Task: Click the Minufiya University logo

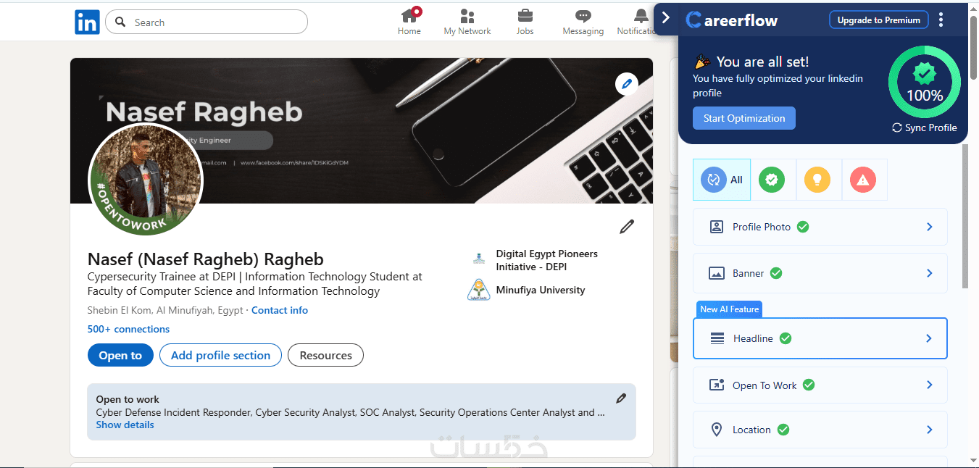Action: (478, 290)
